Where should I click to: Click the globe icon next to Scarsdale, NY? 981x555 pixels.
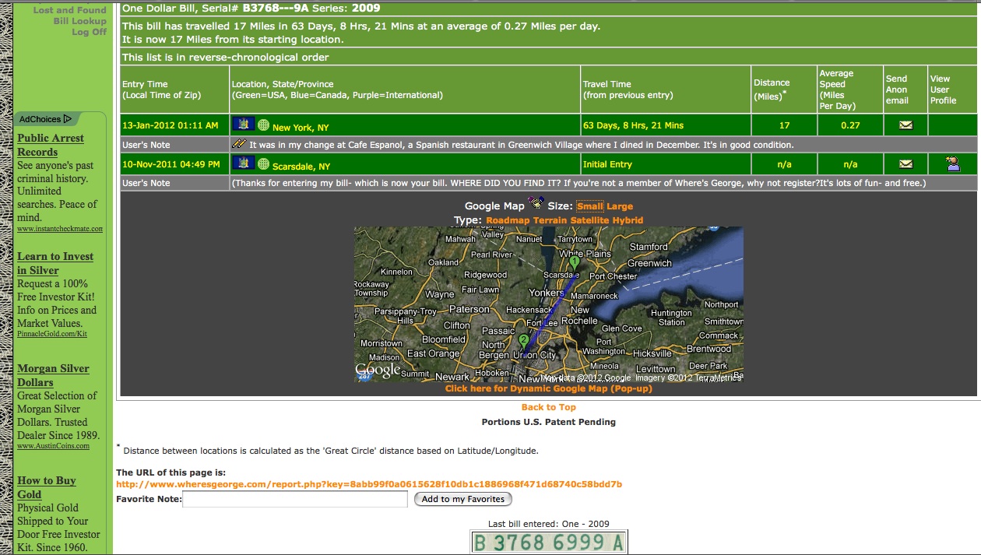(x=263, y=164)
